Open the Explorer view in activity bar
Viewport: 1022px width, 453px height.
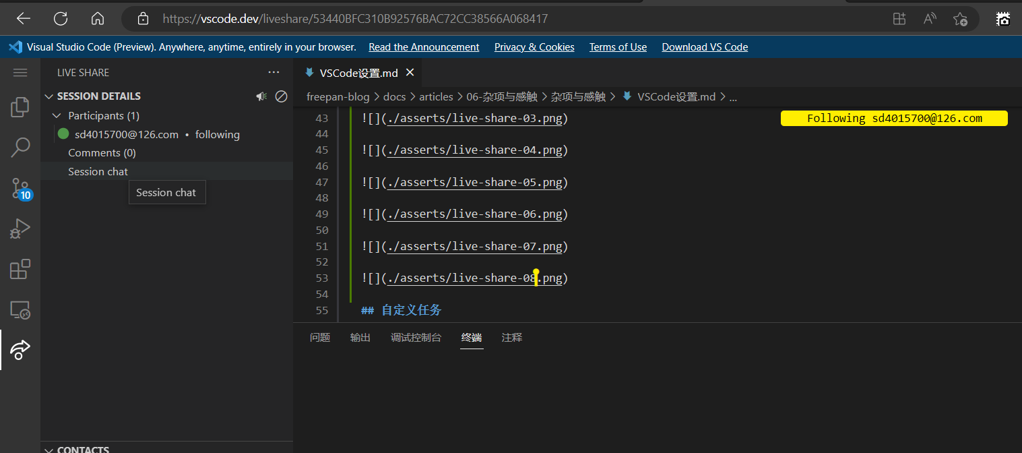20,107
